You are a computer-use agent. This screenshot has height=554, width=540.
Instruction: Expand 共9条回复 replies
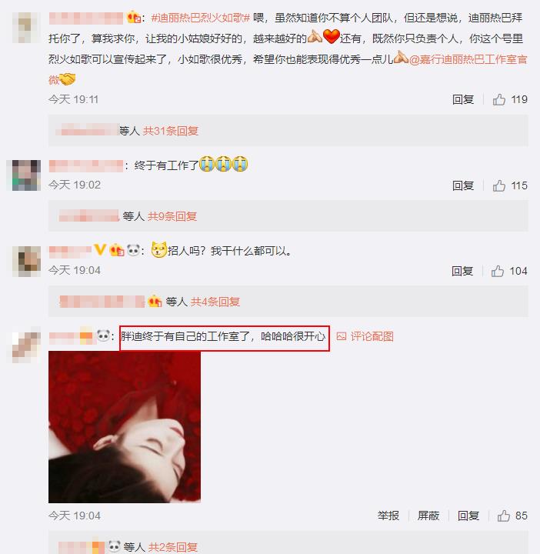pos(172,216)
